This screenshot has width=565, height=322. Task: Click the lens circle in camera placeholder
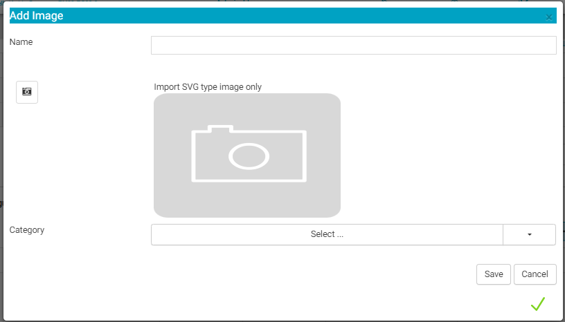pos(249,157)
